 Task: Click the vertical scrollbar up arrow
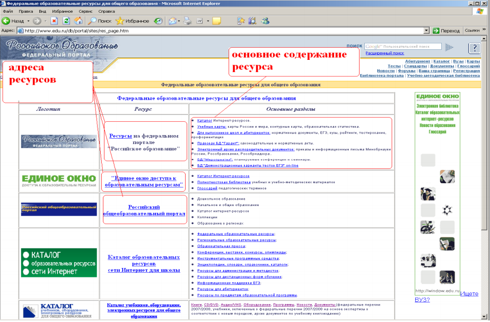tap(484, 39)
